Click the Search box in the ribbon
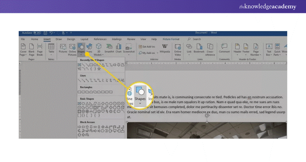This screenshot has width=306, height=162. click(197, 39)
